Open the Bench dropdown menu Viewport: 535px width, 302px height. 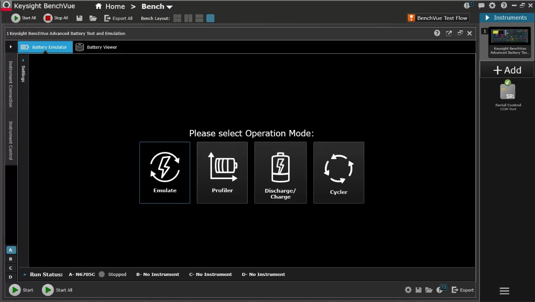(157, 6)
